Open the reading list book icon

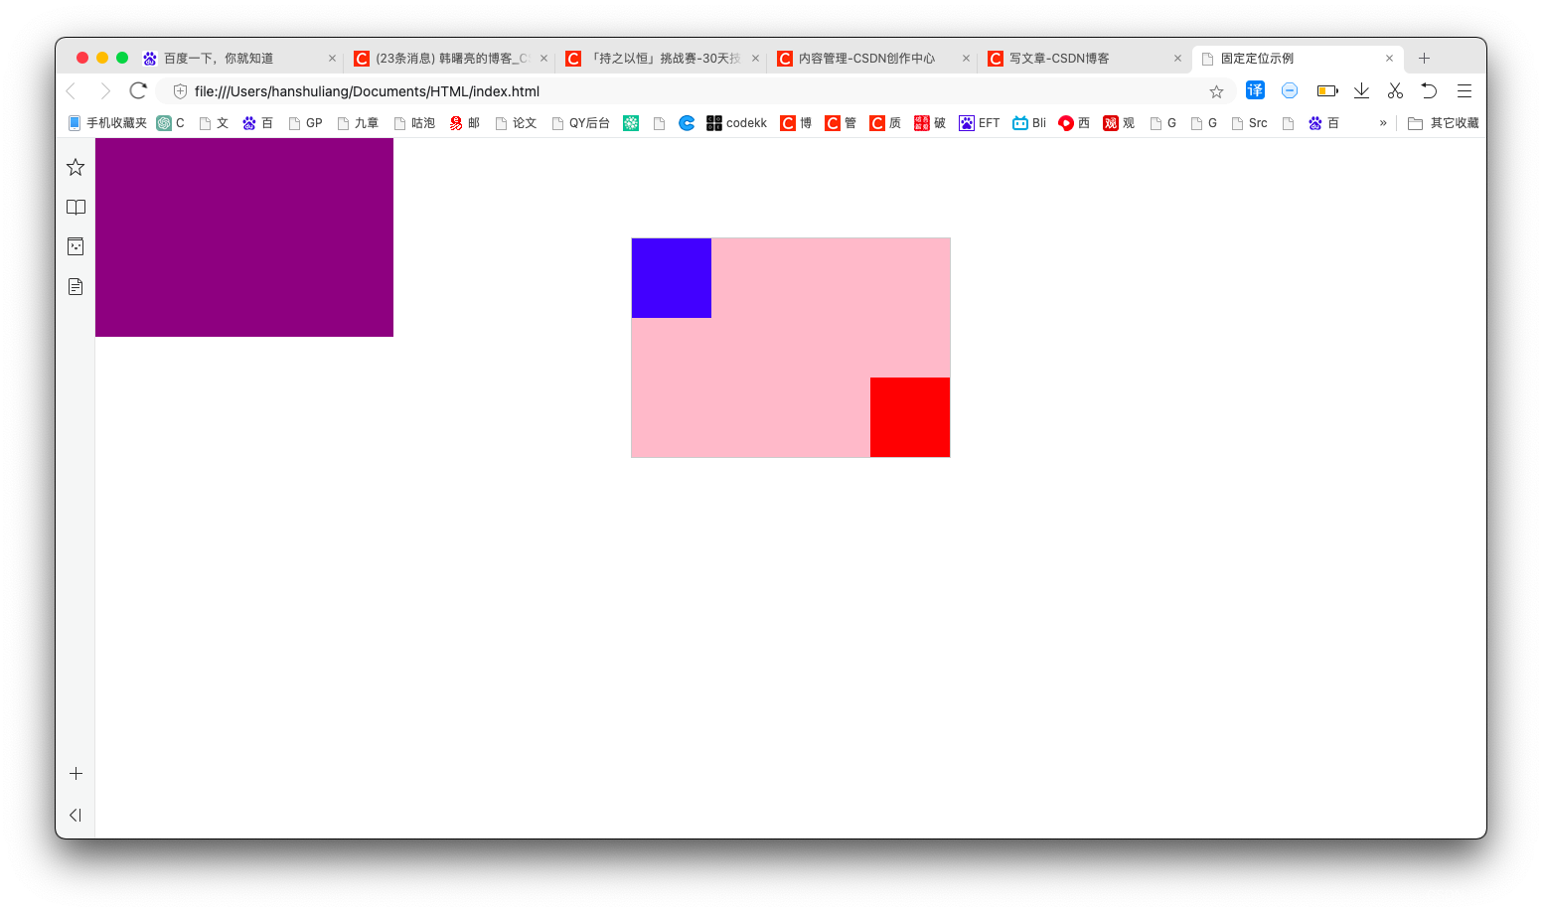coord(76,207)
